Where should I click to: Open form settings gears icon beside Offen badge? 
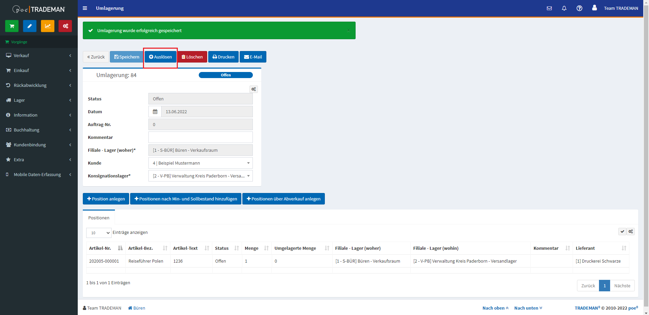pyautogui.click(x=254, y=89)
